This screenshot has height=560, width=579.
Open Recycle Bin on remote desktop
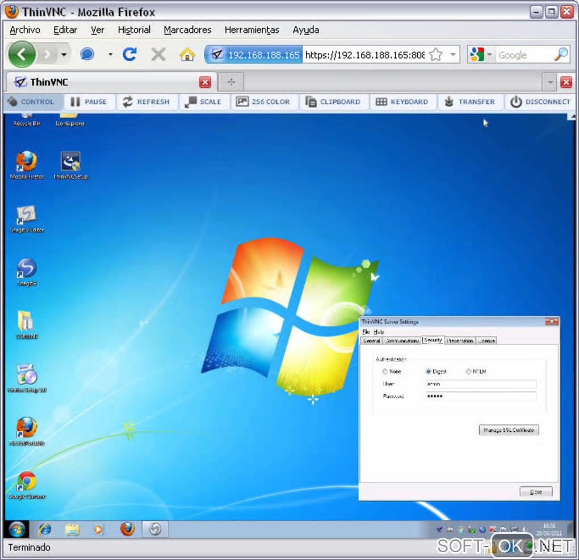coord(27,120)
